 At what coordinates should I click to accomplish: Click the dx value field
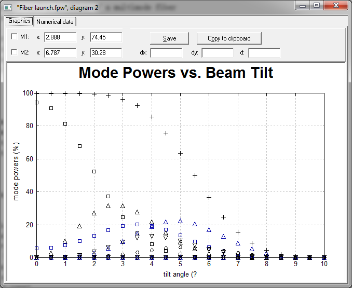click(166, 53)
